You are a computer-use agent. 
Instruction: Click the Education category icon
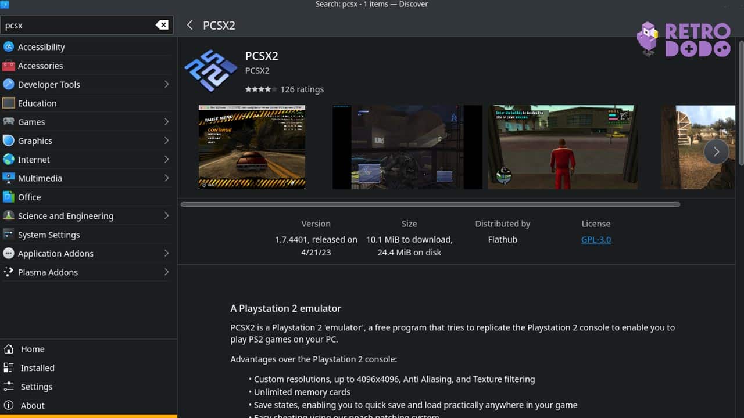(x=8, y=103)
